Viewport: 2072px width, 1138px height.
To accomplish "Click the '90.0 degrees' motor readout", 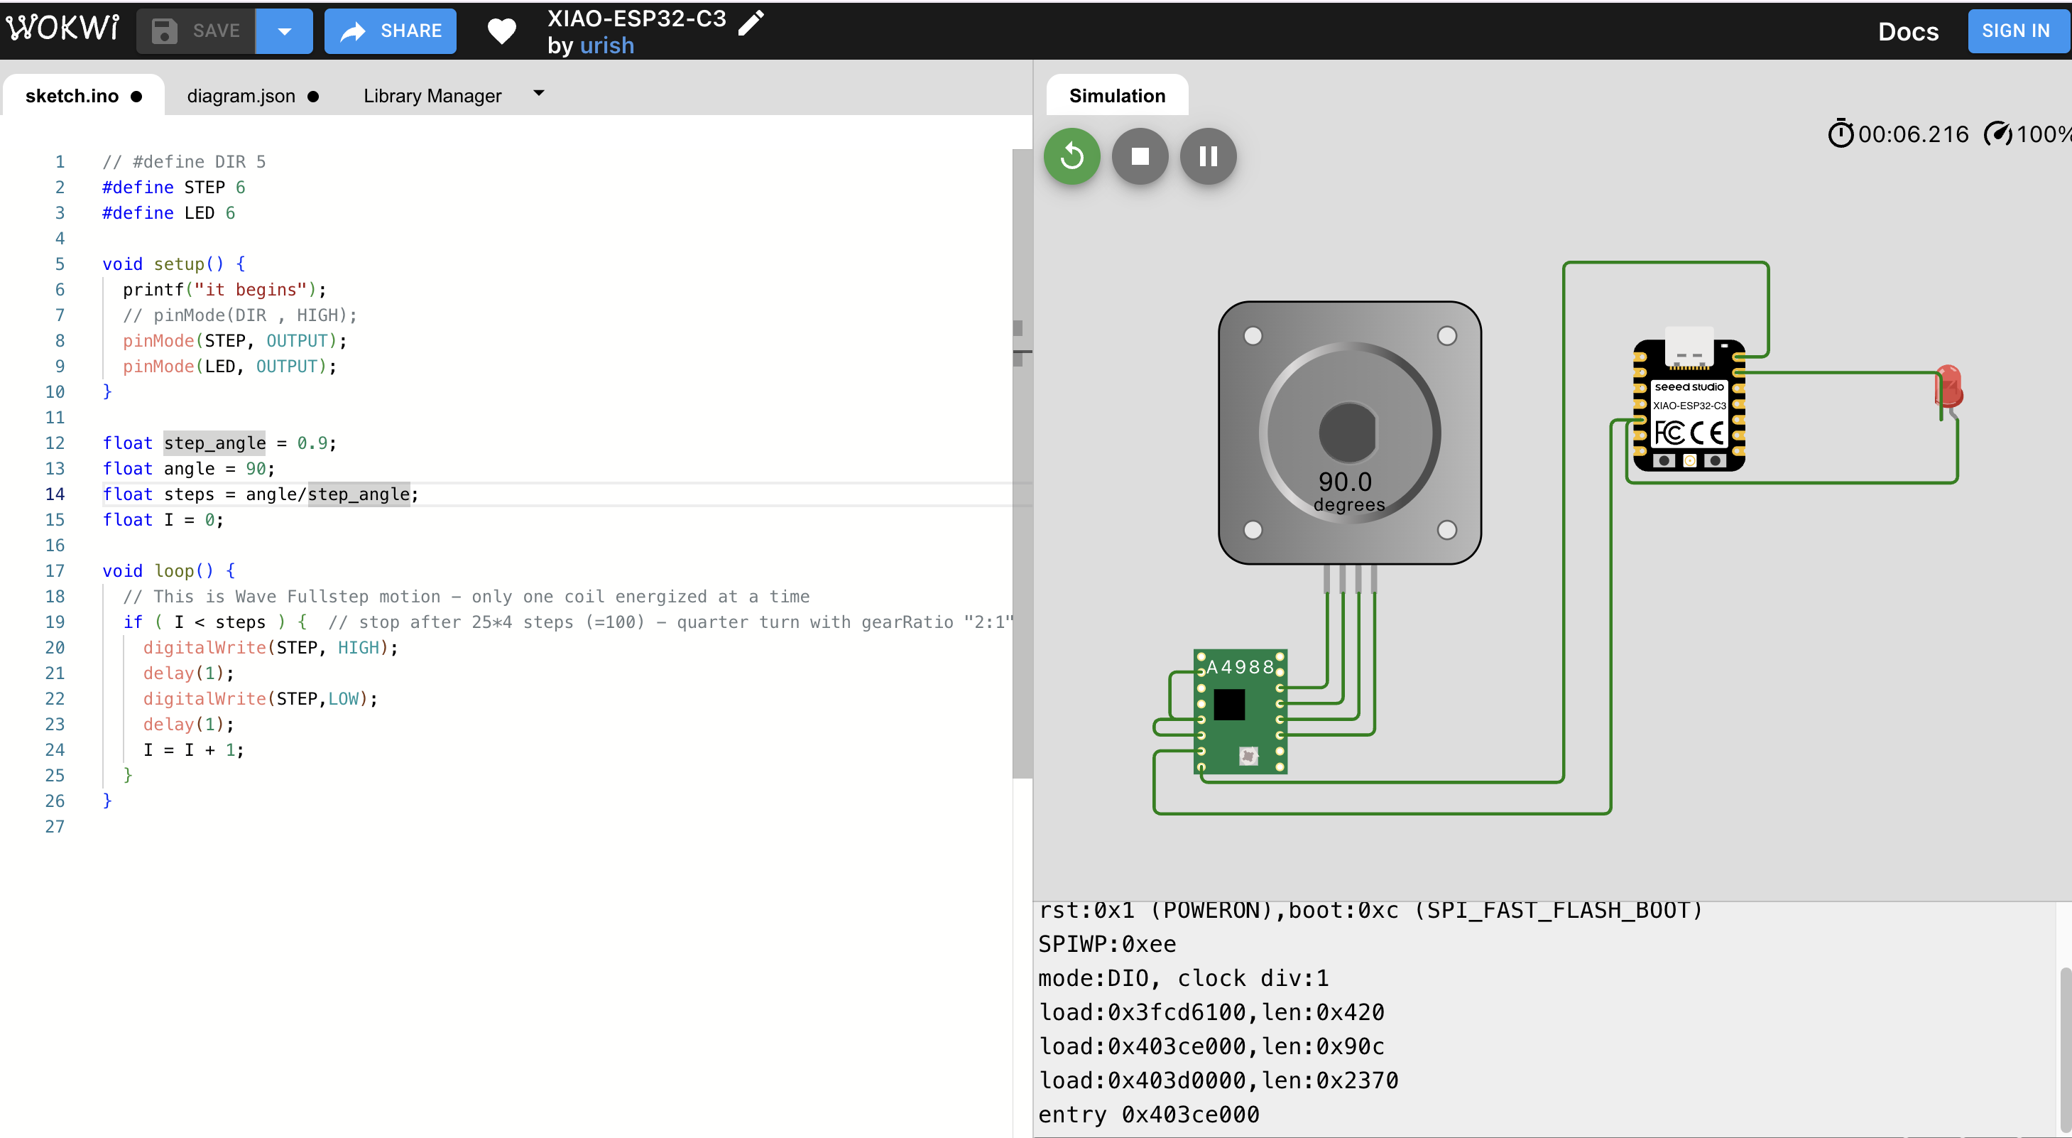I will [1348, 491].
